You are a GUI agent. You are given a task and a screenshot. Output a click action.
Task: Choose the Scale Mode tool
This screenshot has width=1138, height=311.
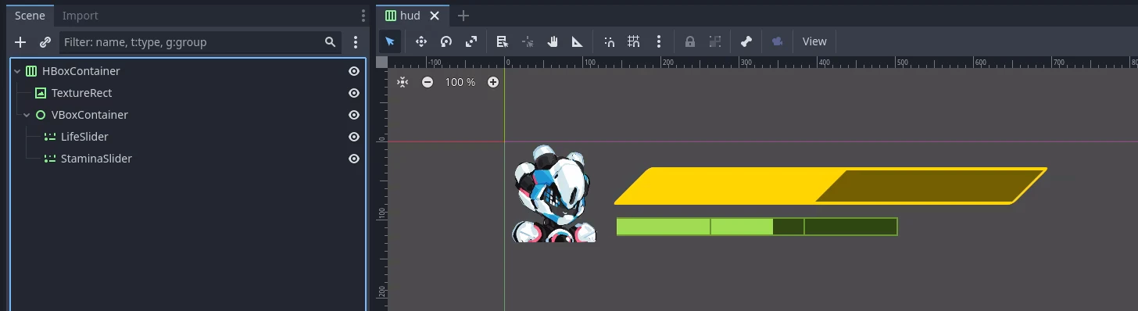(471, 41)
